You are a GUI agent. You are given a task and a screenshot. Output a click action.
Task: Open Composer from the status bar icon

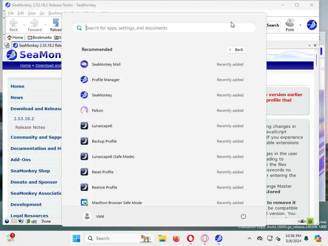21,221
